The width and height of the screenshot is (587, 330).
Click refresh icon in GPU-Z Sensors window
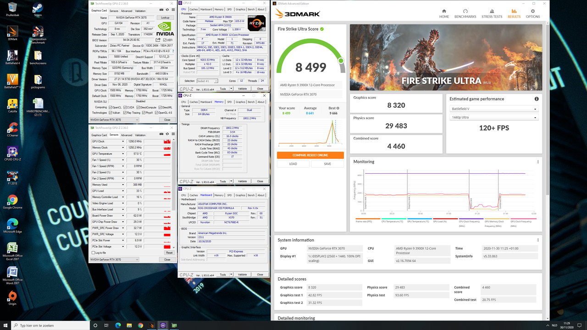166,134
